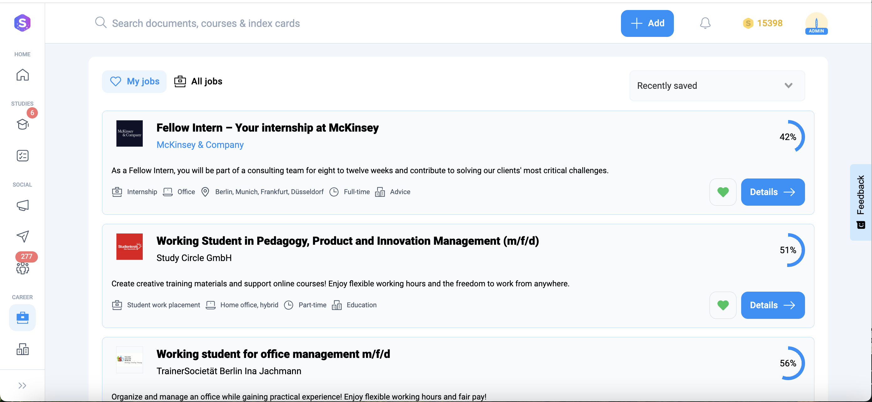Image resolution: width=872 pixels, height=402 pixels.
Task: Click the 51% match progress ring
Action: pos(789,250)
